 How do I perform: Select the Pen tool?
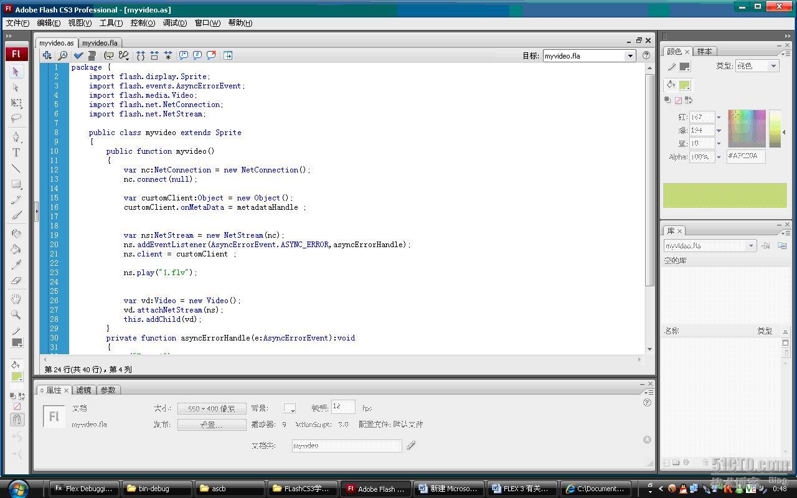pyautogui.click(x=16, y=137)
